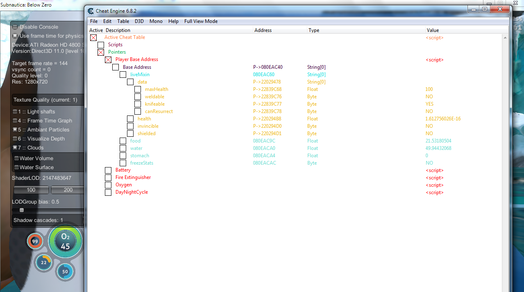Open the Table menu
524x292 pixels.
click(123, 21)
